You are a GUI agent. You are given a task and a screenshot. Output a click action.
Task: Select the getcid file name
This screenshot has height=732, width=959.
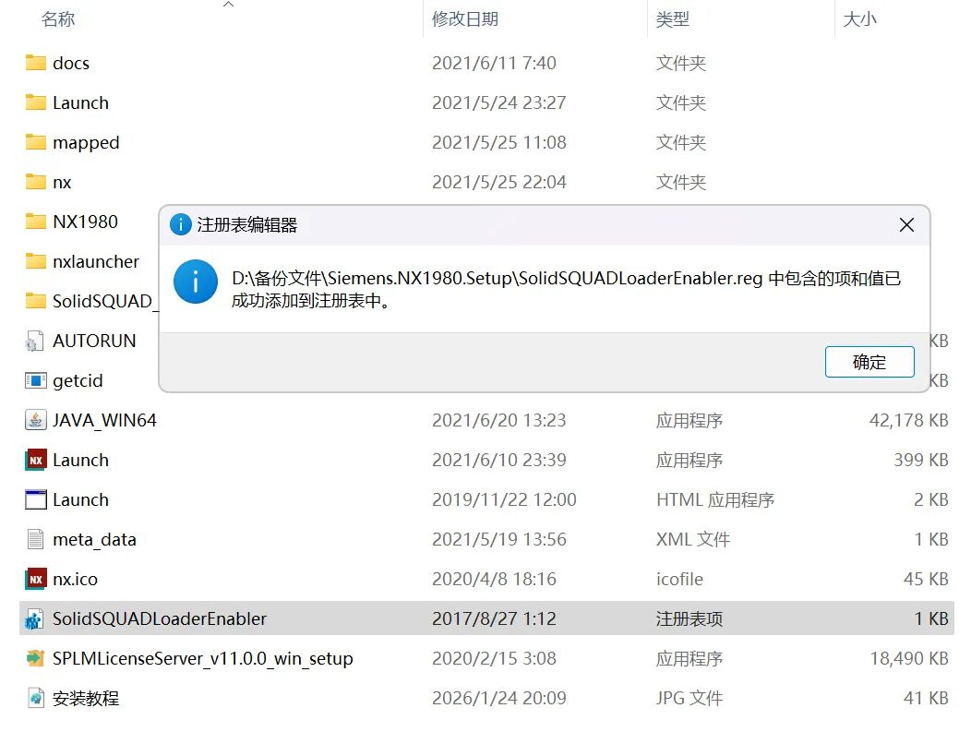pyautogui.click(x=78, y=381)
